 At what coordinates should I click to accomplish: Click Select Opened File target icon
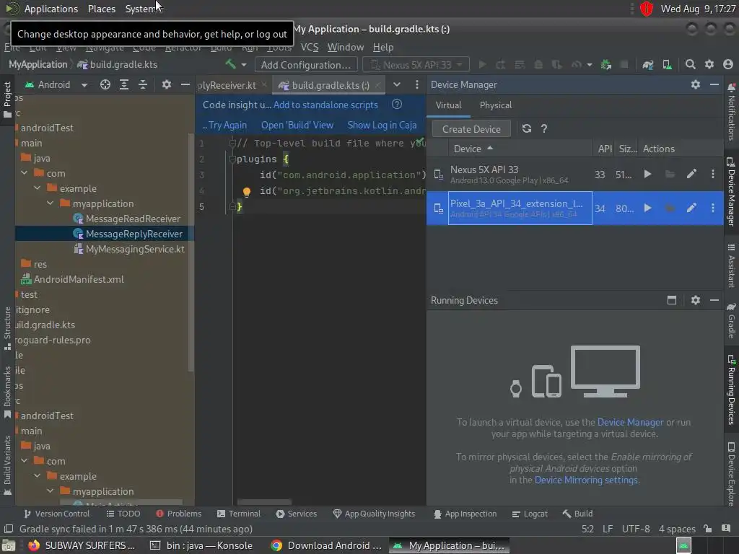click(105, 85)
